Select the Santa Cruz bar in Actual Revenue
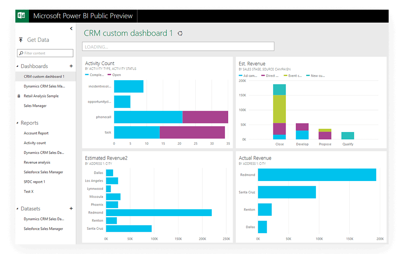 pyautogui.click(x=287, y=192)
